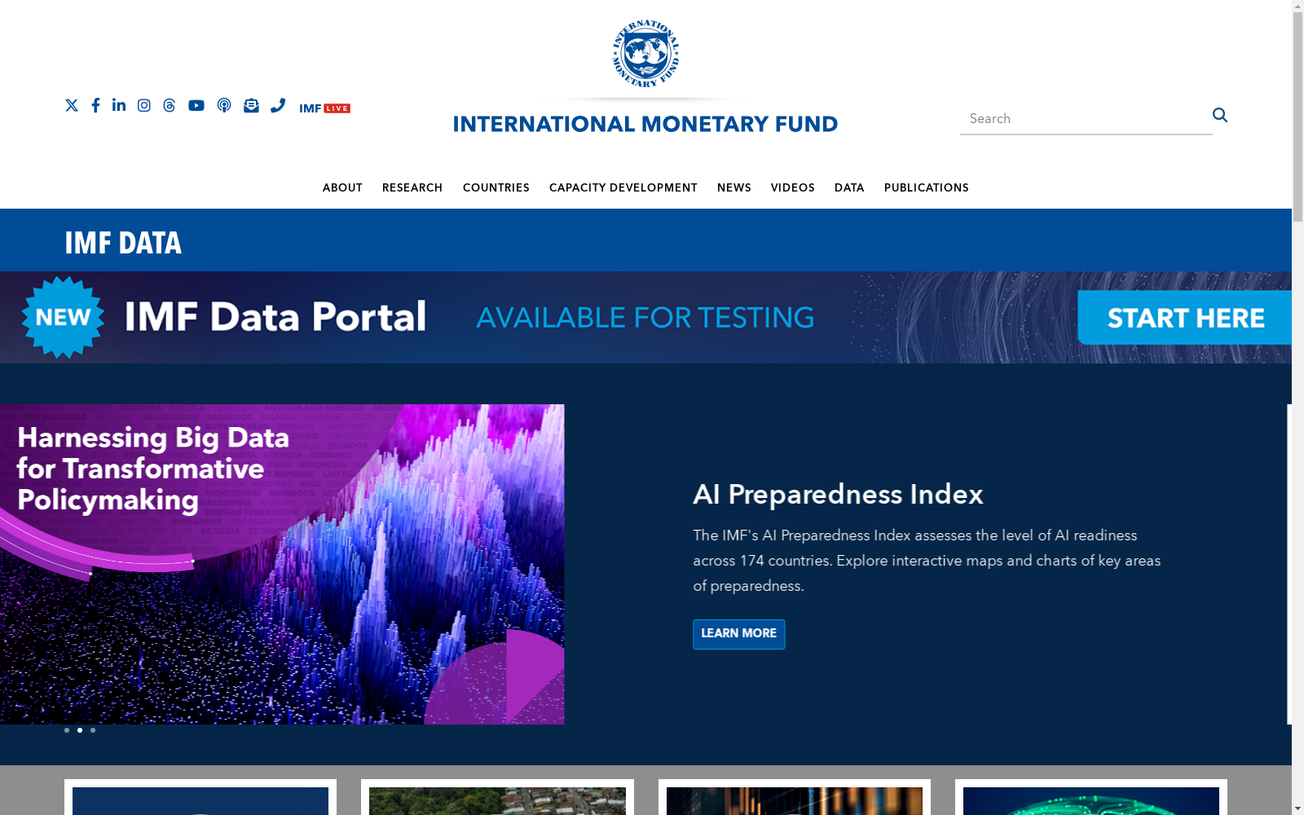
Task: Click START HERE on Data Portal banner
Action: (x=1185, y=318)
